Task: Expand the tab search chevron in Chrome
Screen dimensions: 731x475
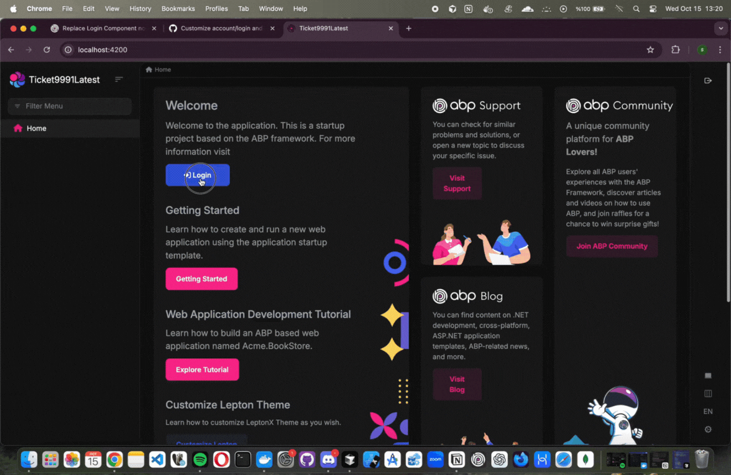Action: [x=720, y=28]
